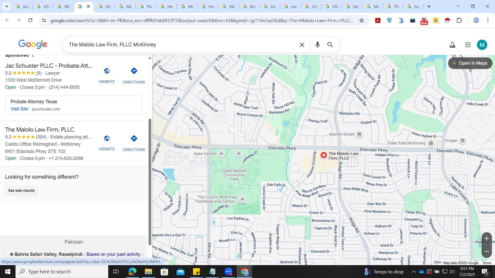The image size is (495, 278).
Task: Open the blue shield extension icon
Action: coord(389,20)
